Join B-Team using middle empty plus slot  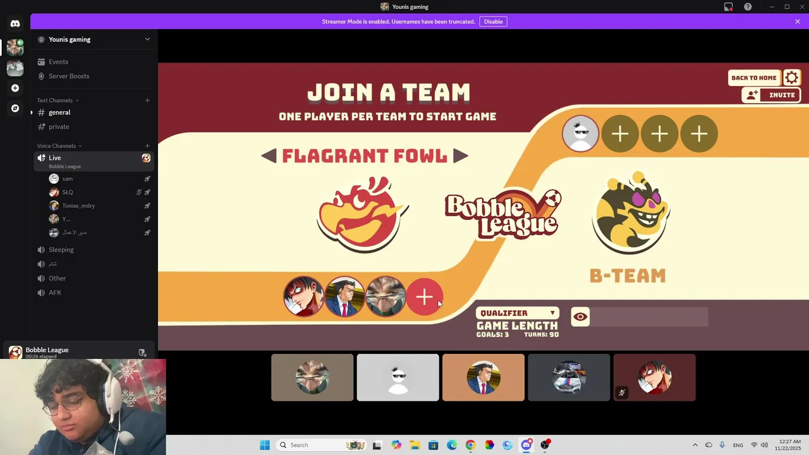click(659, 133)
